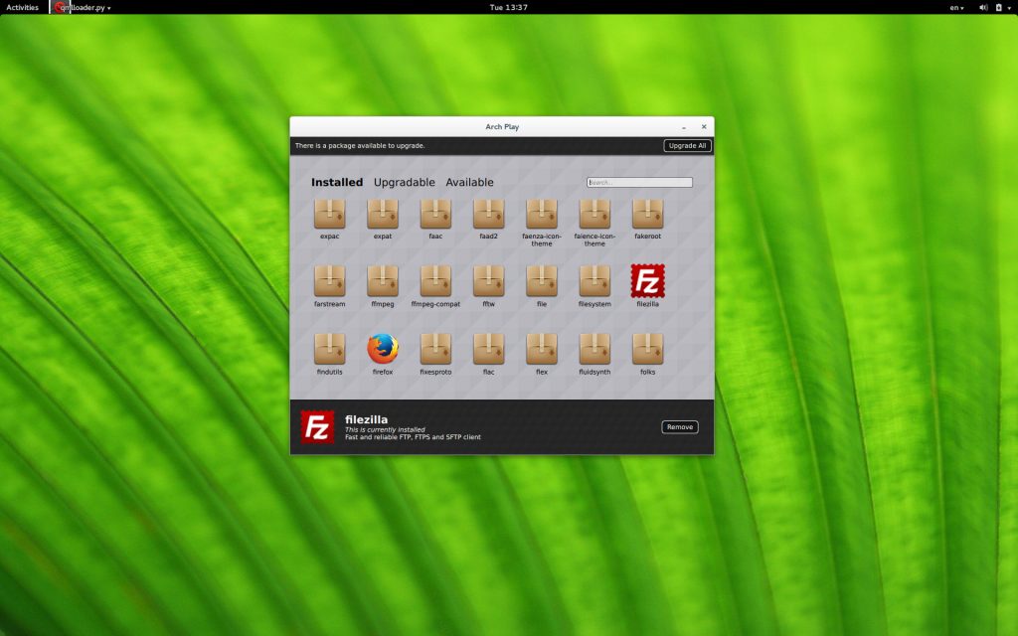Open the clock showing Tue 13:37

[x=508, y=7]
